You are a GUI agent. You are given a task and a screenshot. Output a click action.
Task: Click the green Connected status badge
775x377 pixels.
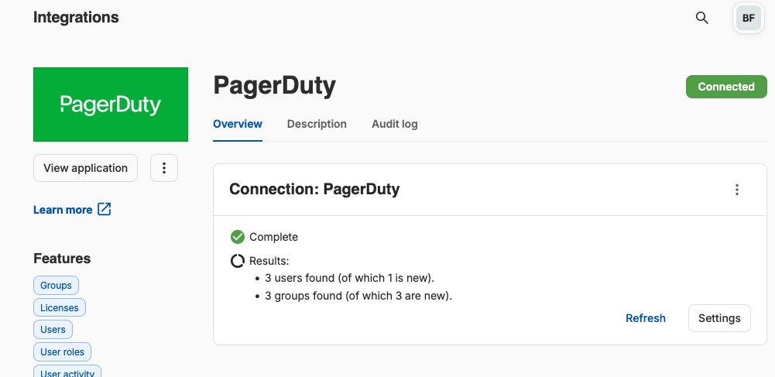tap(726, 87)
